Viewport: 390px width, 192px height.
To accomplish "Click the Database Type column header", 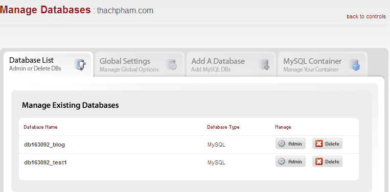I will [x=223, y=127].
